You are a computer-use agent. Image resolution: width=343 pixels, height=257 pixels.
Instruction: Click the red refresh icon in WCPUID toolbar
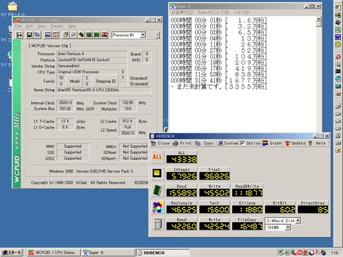point(55,35)
